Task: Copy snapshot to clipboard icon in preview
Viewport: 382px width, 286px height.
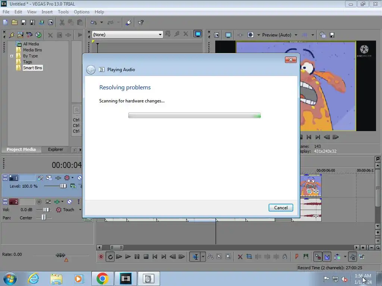Action: pyautogui.click(x=323, y=35)
